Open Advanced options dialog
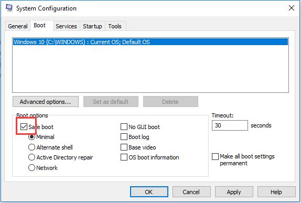This screenshot has width=301, height=203. click(46, 102)
